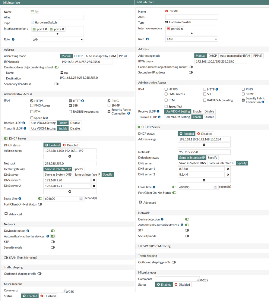The height and width of the screenshot is (301, 269).
Task: Add another DNS server in hws10 panel
Action: pos(204,180)
